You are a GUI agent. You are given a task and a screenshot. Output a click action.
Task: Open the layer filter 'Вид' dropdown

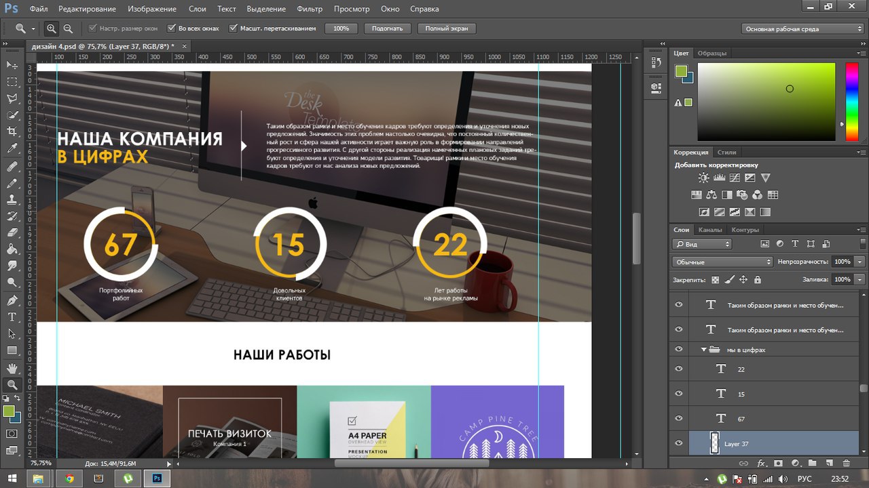[x=702, y=243]
